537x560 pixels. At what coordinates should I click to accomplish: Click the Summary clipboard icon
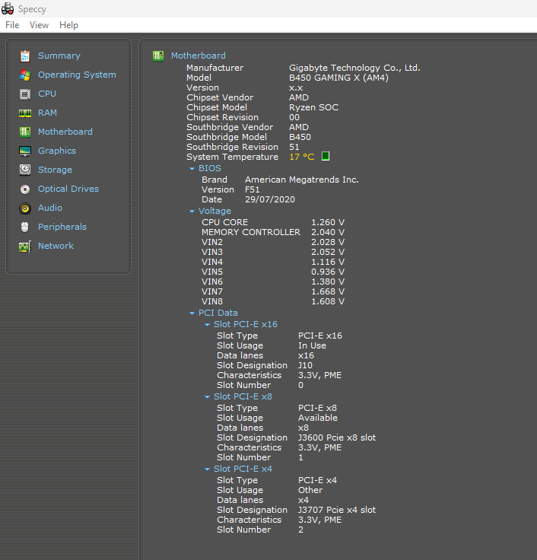(25, 56)
